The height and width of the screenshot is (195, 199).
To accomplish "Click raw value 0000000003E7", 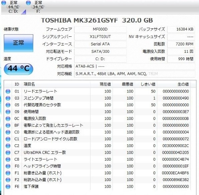I will 176,112.
